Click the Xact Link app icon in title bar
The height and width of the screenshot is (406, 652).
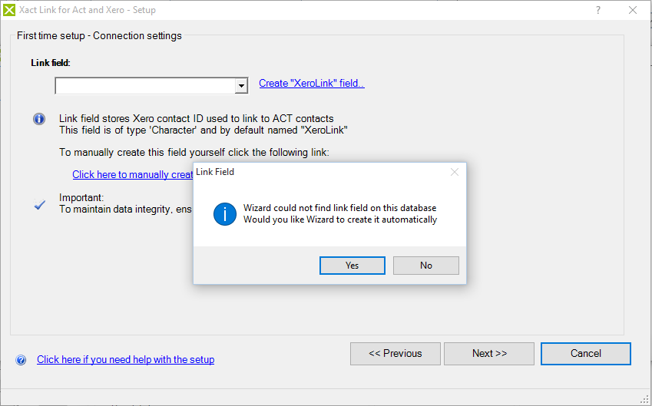[x=9, y=10]
